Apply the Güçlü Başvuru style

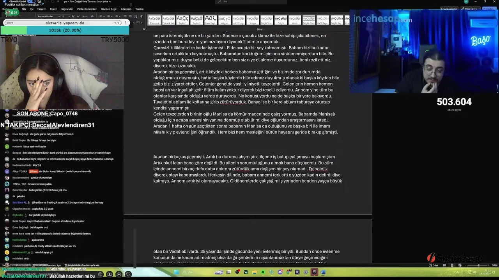pos(337,20)
